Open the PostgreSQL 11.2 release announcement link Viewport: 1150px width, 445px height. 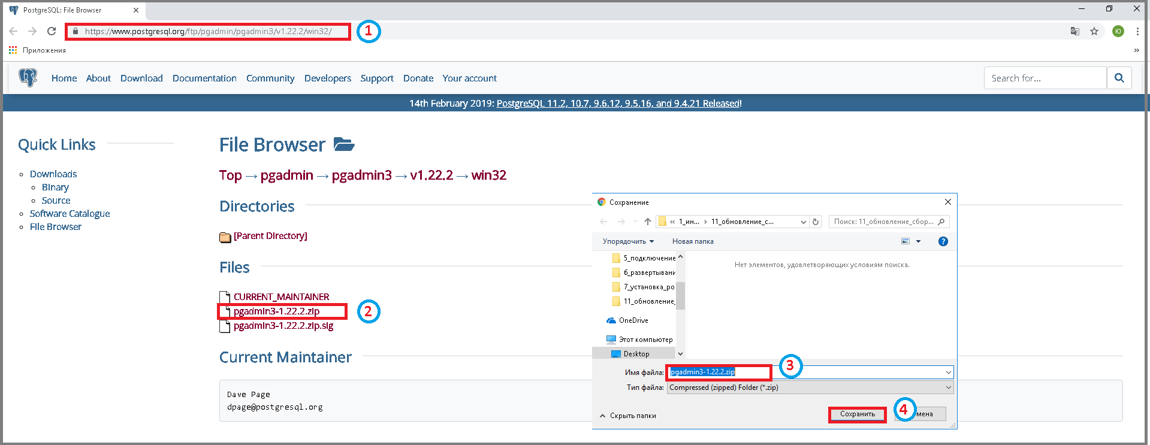point(618,104)
